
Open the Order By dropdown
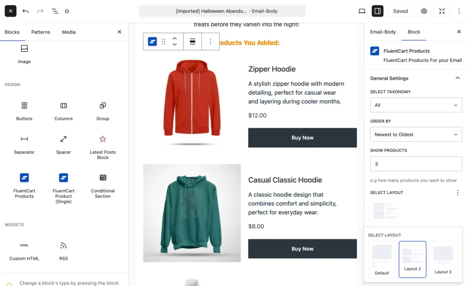tap(416, 135)
